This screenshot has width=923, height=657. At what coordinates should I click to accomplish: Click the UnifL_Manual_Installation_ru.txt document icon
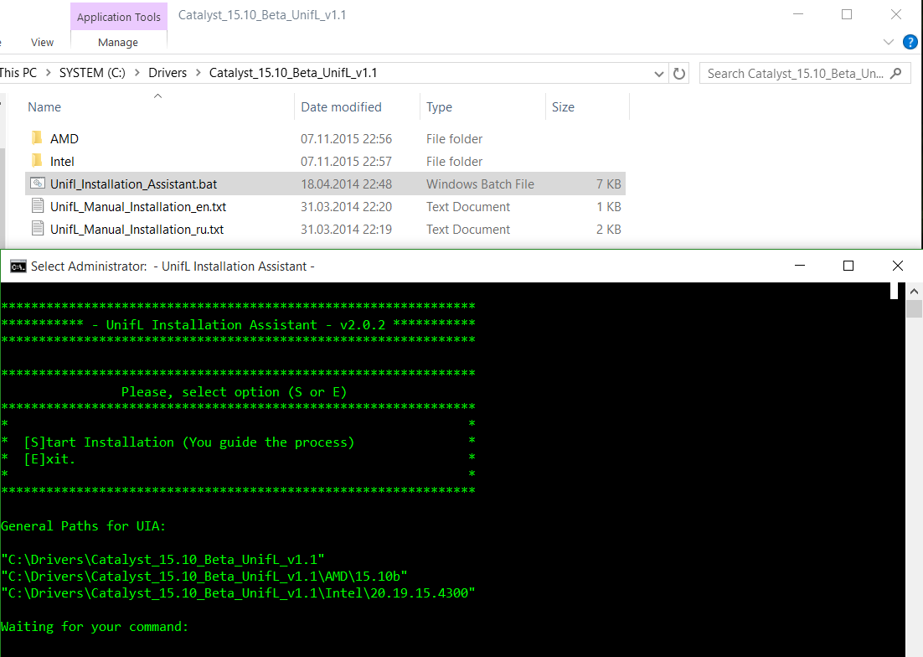38,229
